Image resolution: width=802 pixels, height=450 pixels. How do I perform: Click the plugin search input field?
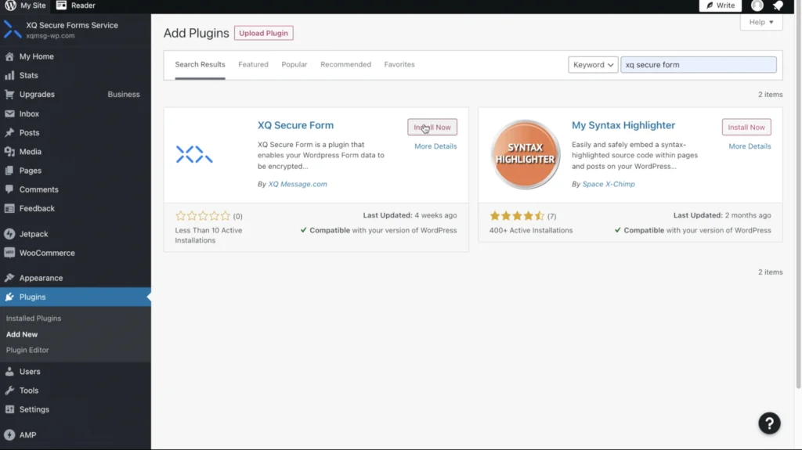click(698, 65)
